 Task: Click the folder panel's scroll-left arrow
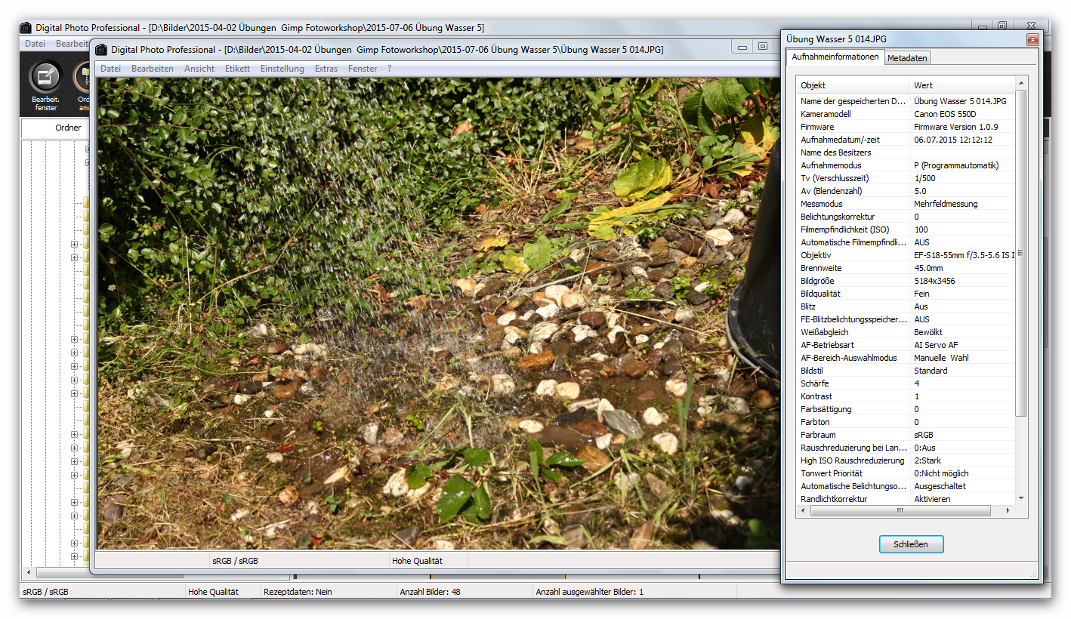[x=29, y=573]
